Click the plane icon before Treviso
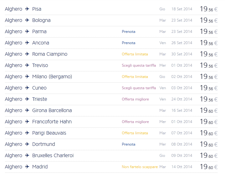 pos(27,65)
